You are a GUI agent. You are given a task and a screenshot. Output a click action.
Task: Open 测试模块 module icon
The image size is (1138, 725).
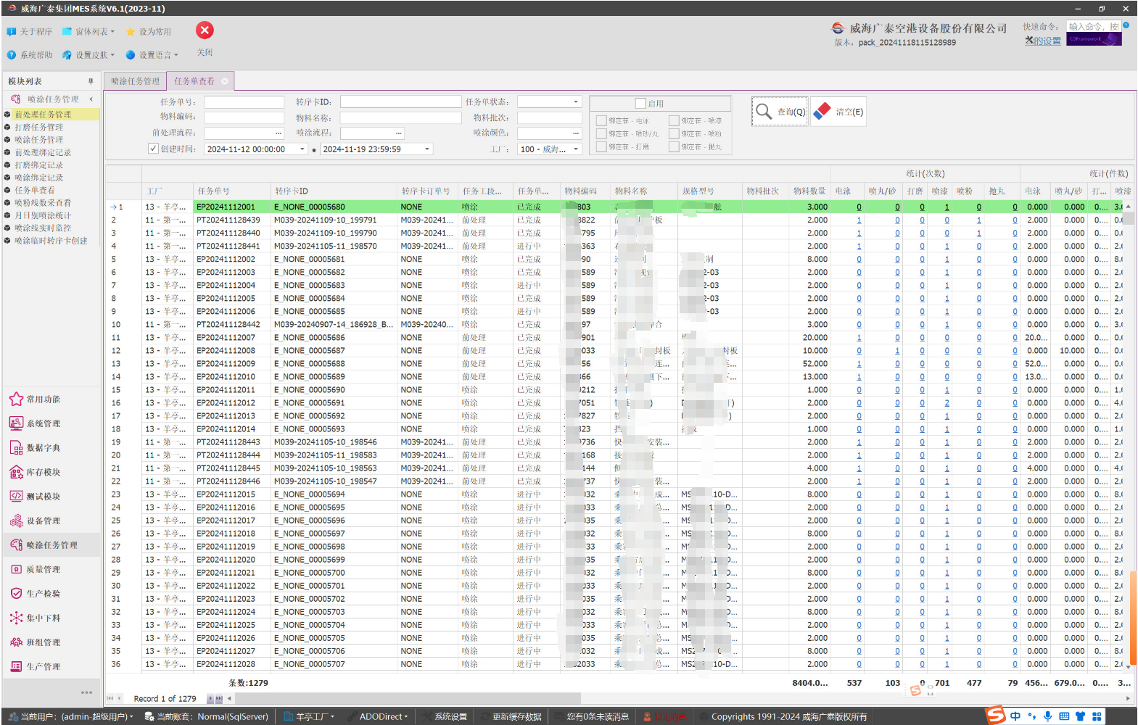16,497
